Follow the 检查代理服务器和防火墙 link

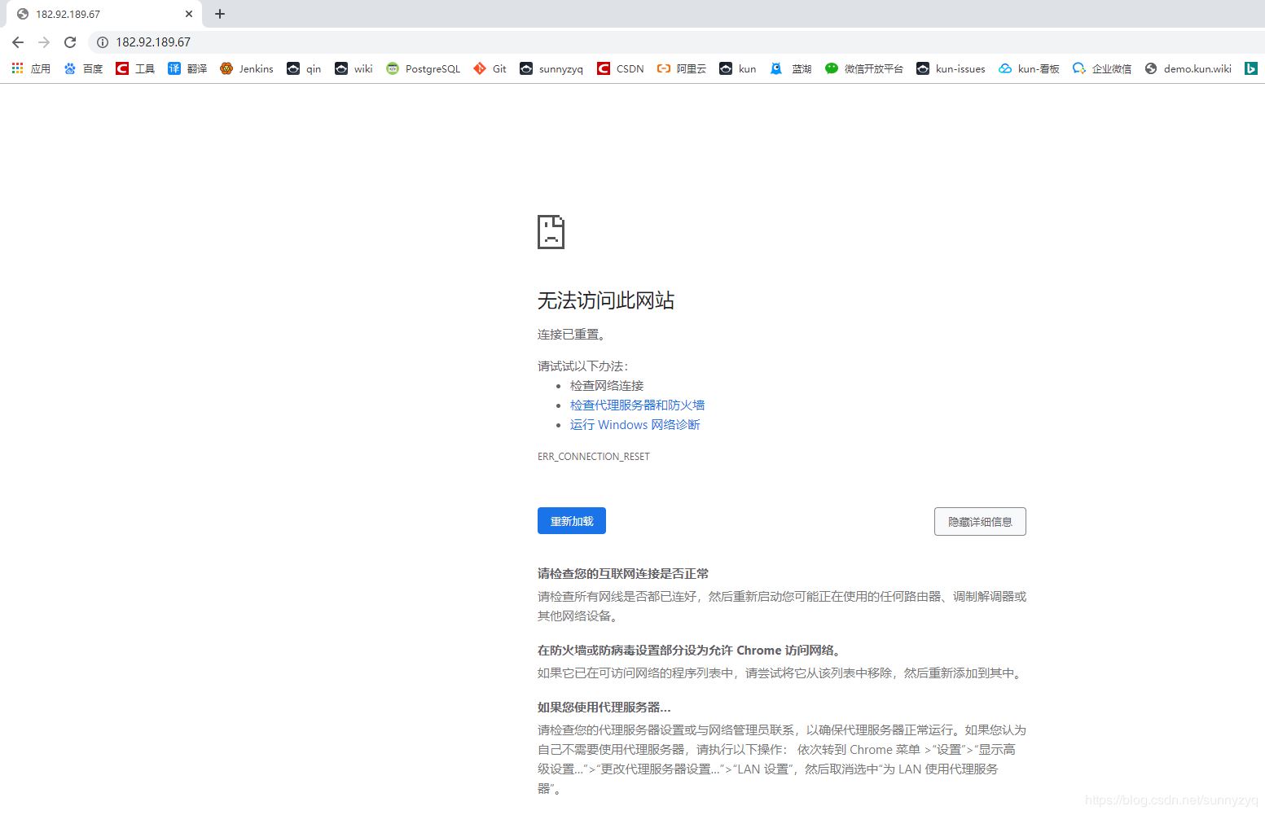pyautogui.click(x=637, y=405)
